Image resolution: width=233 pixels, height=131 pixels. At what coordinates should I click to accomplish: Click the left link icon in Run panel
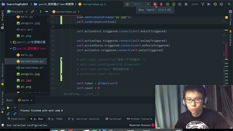(x=8, y=114)
